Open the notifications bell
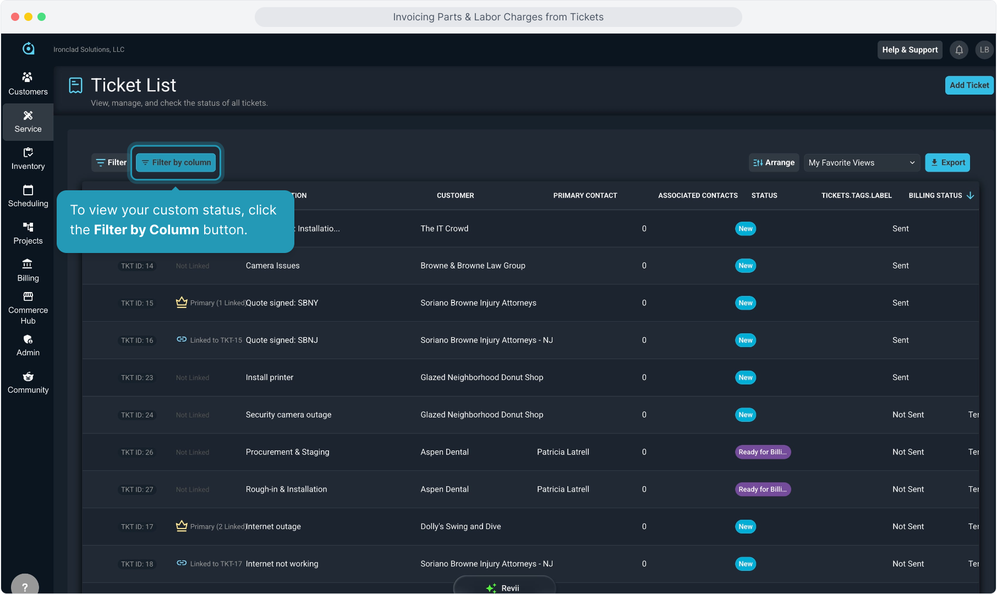Image resolution: width=997 pixels, height=594 pixels. coord(959,50)
